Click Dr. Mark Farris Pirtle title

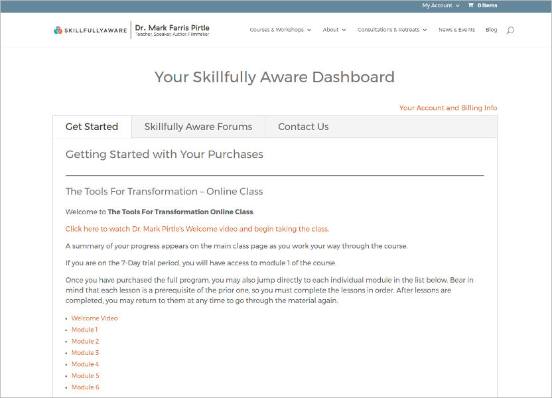(172, 28)
